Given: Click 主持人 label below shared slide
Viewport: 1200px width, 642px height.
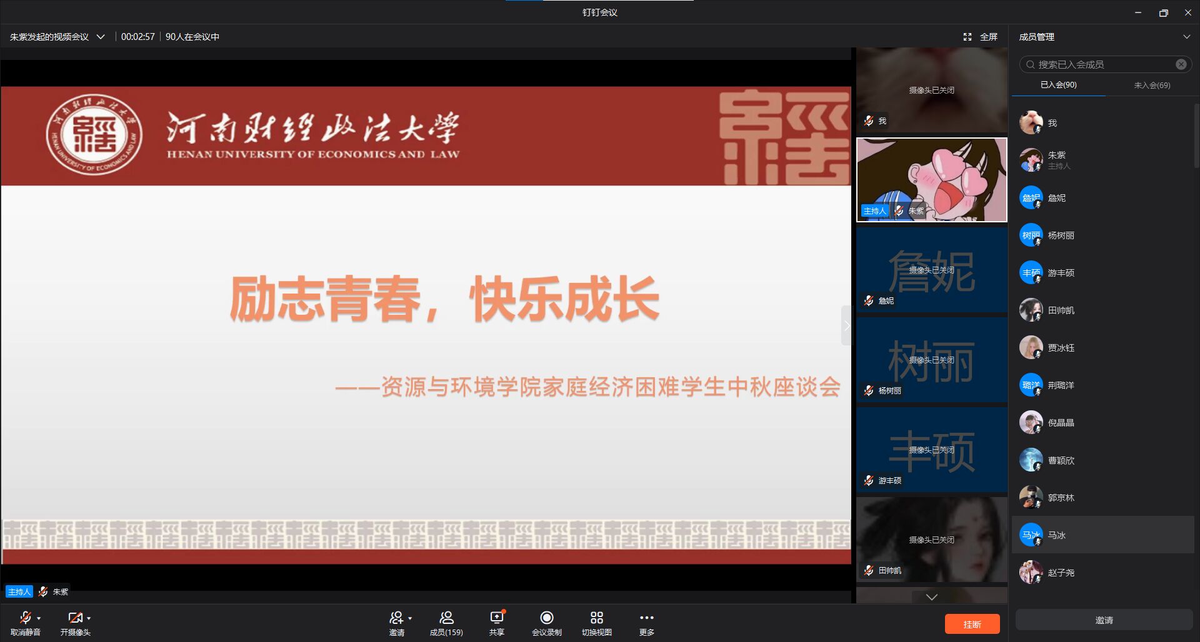Looking at the screenshot, I should [19, 591].
